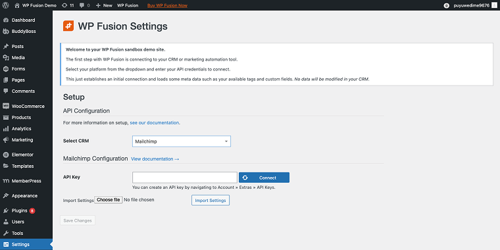Click the BuddyBoss logo icon in sidebar

pyautogui.click(x=6, y=32)
